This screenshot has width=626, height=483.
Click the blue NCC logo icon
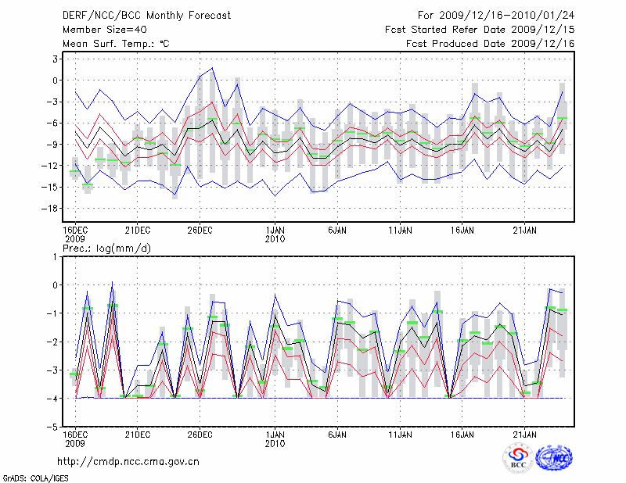554,458
